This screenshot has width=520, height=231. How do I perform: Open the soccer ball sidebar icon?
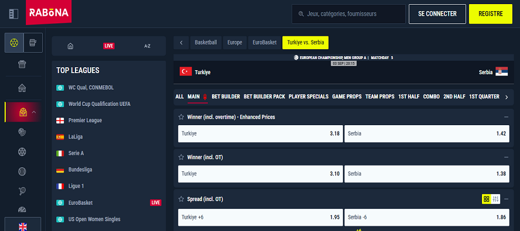pos(22,152)
